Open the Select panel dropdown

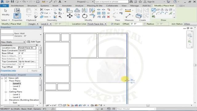pyautogui.click(x=6, y=20)
